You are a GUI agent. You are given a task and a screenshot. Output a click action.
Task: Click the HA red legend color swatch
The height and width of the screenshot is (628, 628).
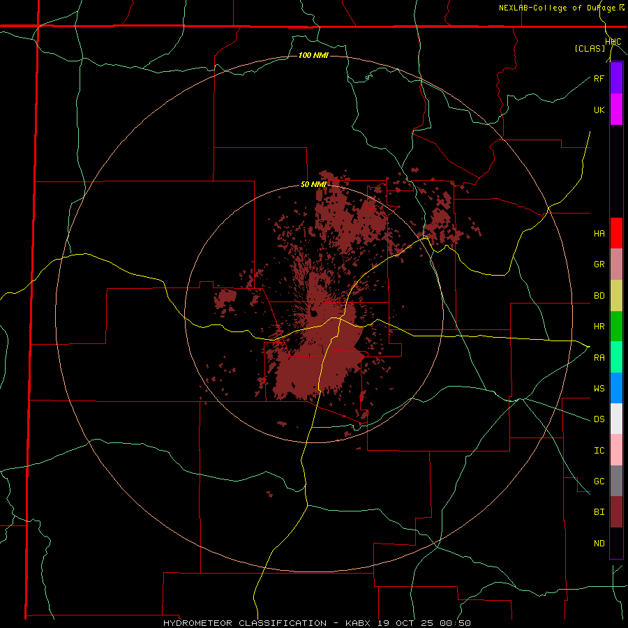click(x=616, y=233)
